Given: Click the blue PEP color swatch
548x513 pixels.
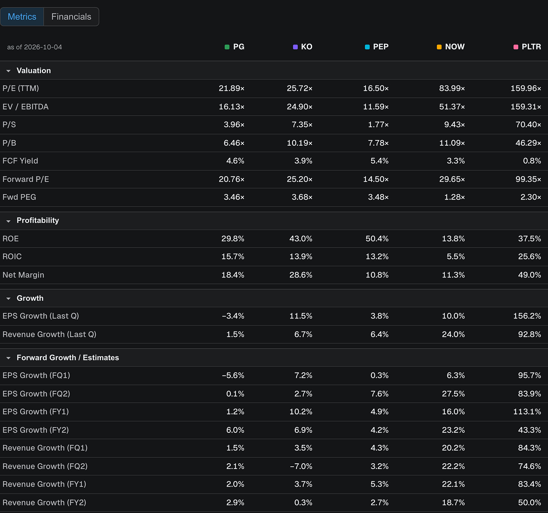Looking at the screenshot, I should click(367, 47).
